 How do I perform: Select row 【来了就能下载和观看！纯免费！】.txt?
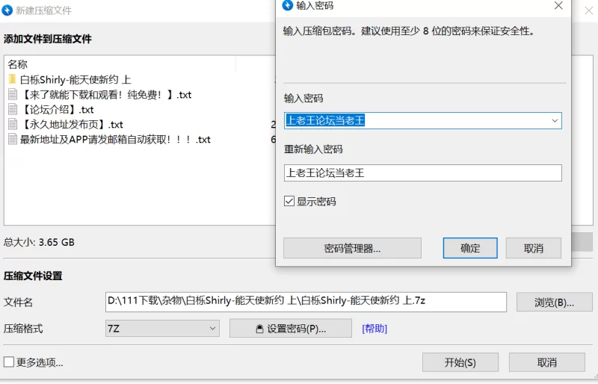(x=140, y=94)
